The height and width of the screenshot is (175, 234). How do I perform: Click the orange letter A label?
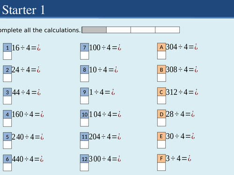(161, 47)
